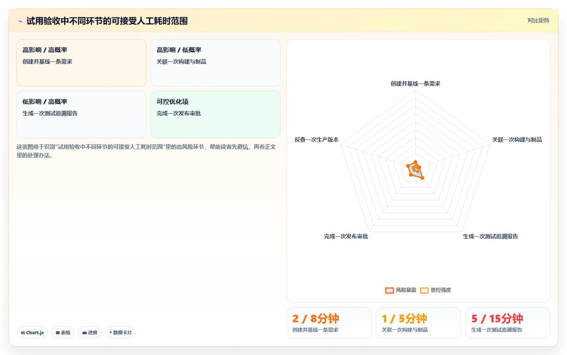Click radar axis label 完成一次发布审批
The height and width of the screenshot is (355, 567).
click(346, 236)
